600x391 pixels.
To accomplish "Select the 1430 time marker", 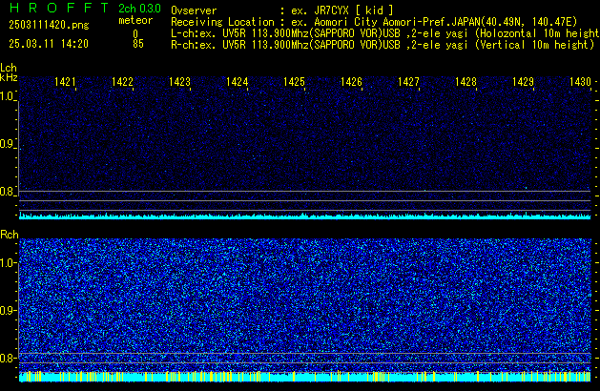I will [x=580, y=82].
